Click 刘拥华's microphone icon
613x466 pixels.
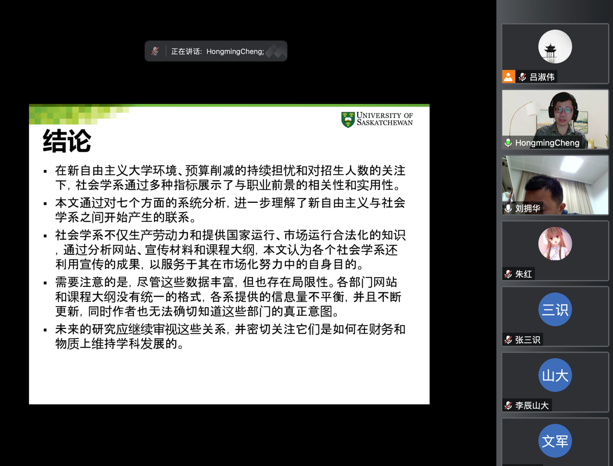pyautogui.click(x=508, y=209)
